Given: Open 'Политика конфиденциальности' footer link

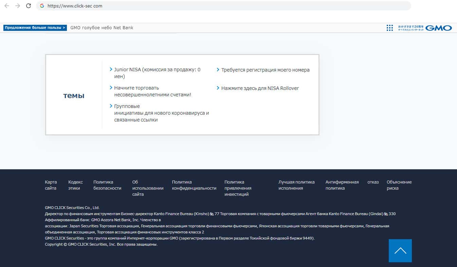Looking at the screenshot, I should click(194, 185).
